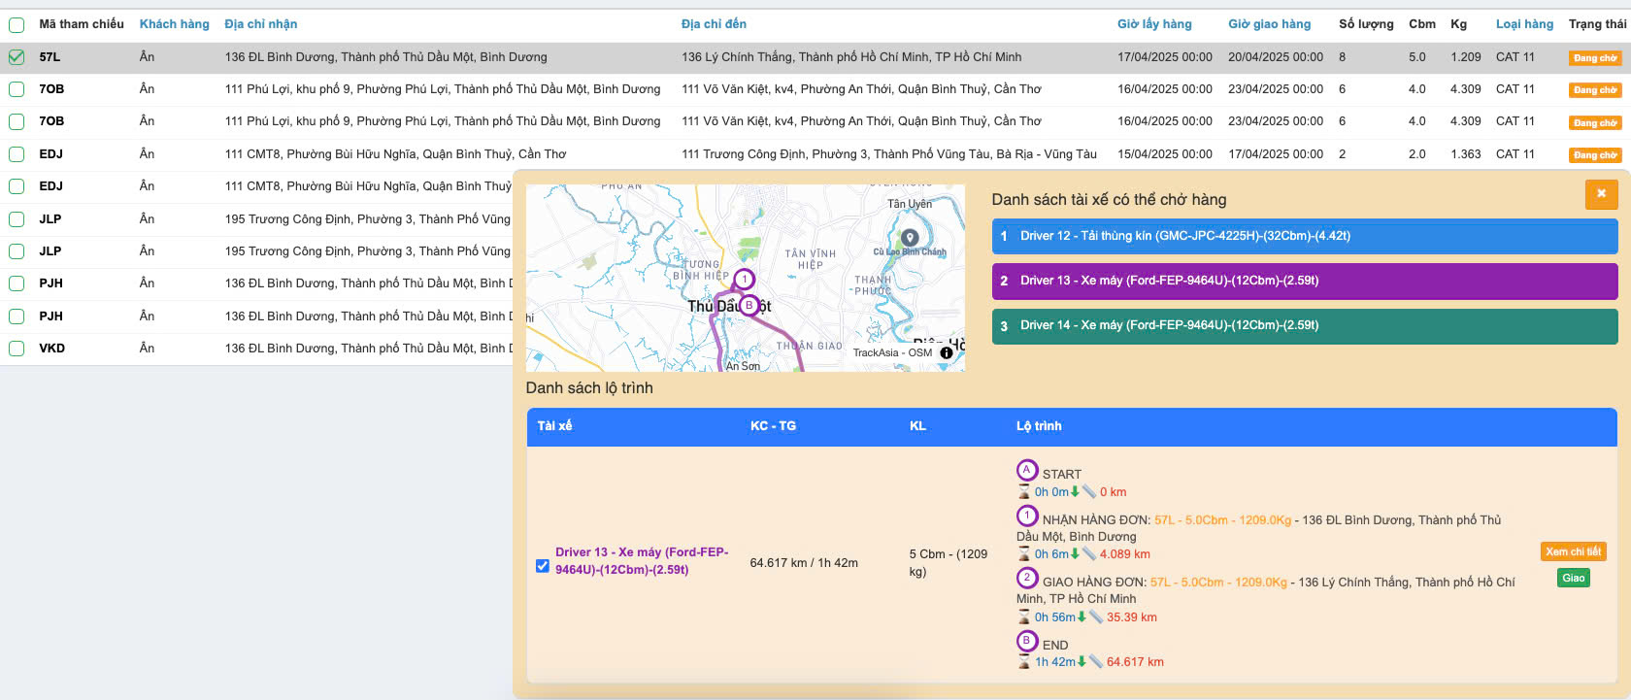This screenshot has height=700, width=1631.
Task: Click the START point A icon in route
Action: pos(1027,471)
